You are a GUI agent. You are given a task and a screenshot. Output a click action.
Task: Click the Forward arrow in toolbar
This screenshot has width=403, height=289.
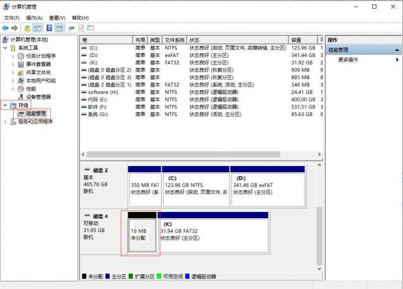pyautogui.click(x=15, y=28)
